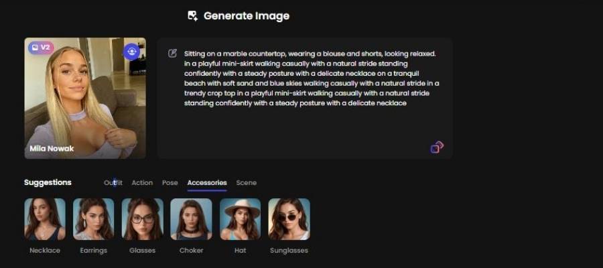
Task: Click the Suggestions heading text
Action: coord(48,182)
